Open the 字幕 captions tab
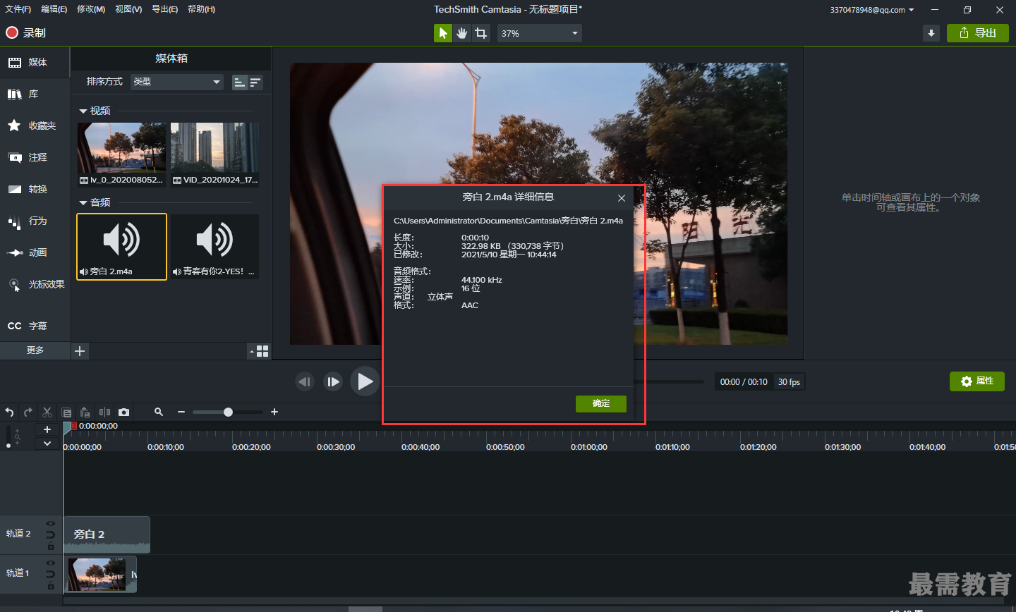This screenshot has width=1016, height=612. coord(35,326)
